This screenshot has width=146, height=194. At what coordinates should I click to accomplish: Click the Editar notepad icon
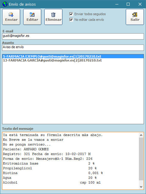coord(32,15)
